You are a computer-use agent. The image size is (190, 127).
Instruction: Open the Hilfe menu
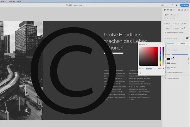point(19,1)
